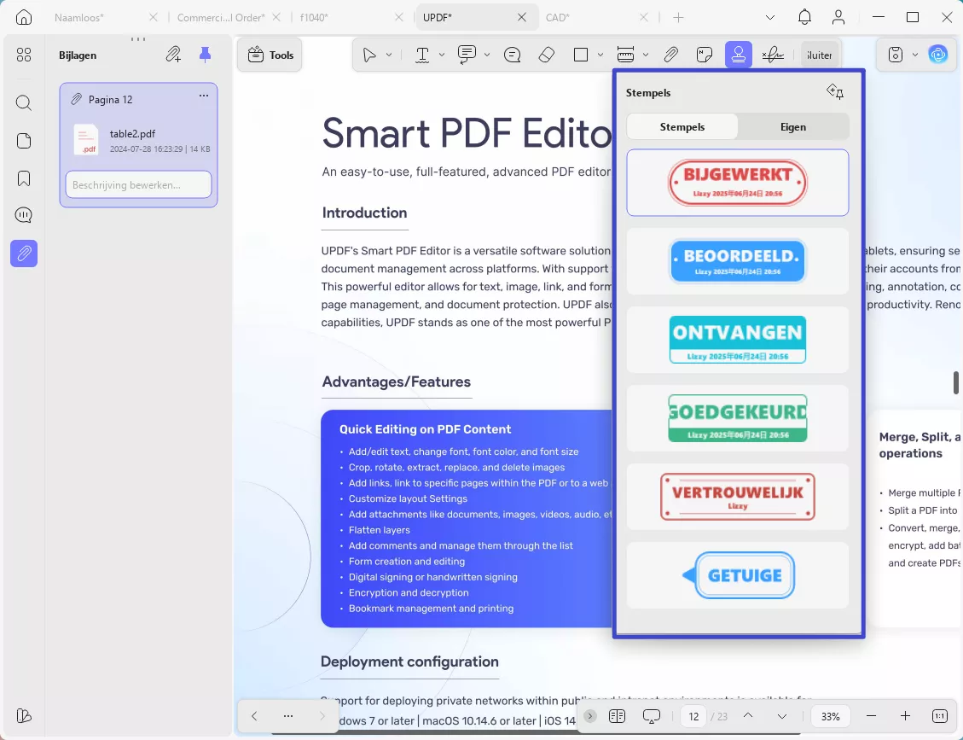Choose the GETUIGE stamp
The height and width of the screenshot is (740, 963).
pos(738,575)
